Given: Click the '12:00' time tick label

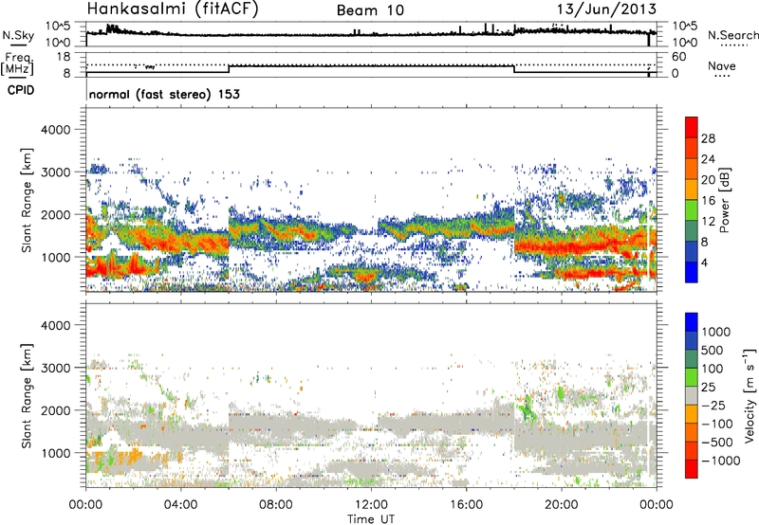Looking at the screenshot, I should [x=371, y=505].
